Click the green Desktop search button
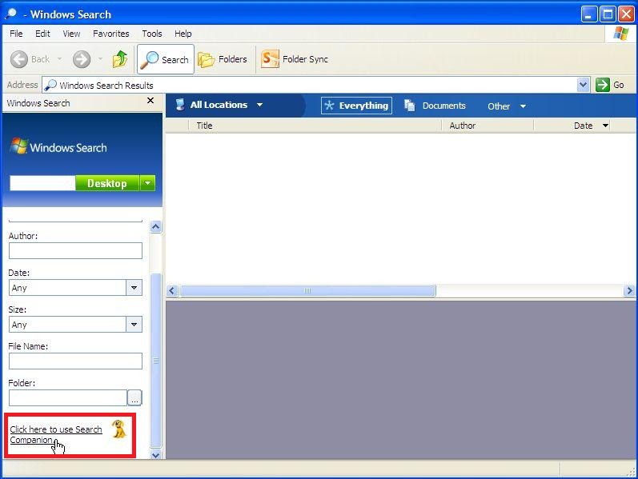Viewport: 638px width, 479px height. 107,183
